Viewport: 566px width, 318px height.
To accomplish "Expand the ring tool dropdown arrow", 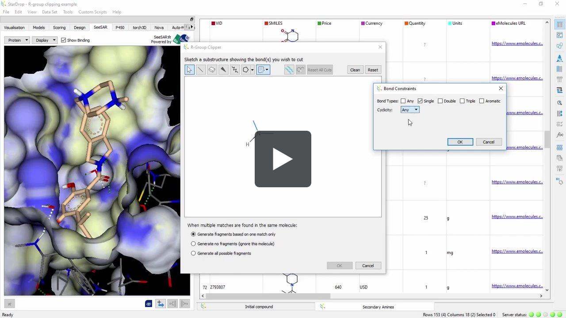I will tap(252, 70).
